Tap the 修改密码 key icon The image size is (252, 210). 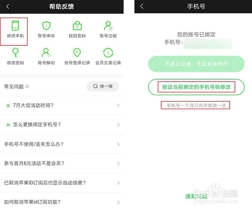16,52
